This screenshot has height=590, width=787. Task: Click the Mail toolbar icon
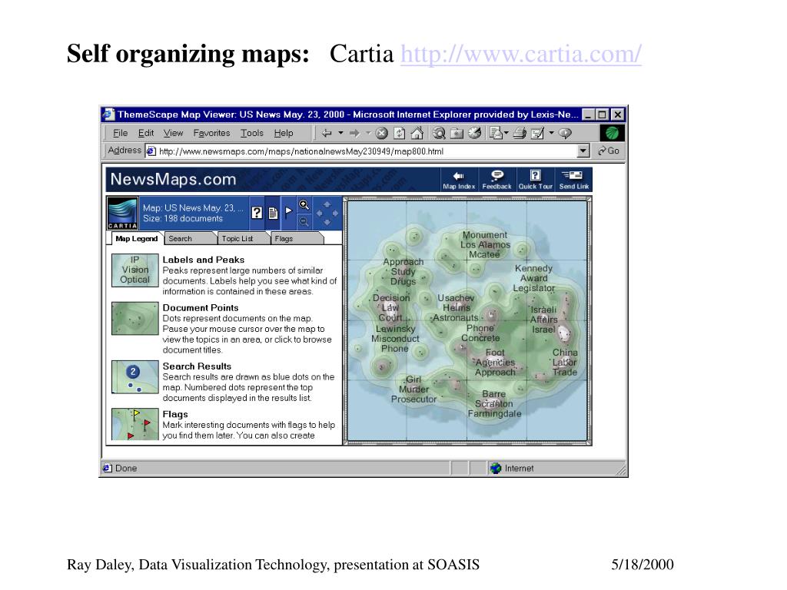tap(496, 134)
